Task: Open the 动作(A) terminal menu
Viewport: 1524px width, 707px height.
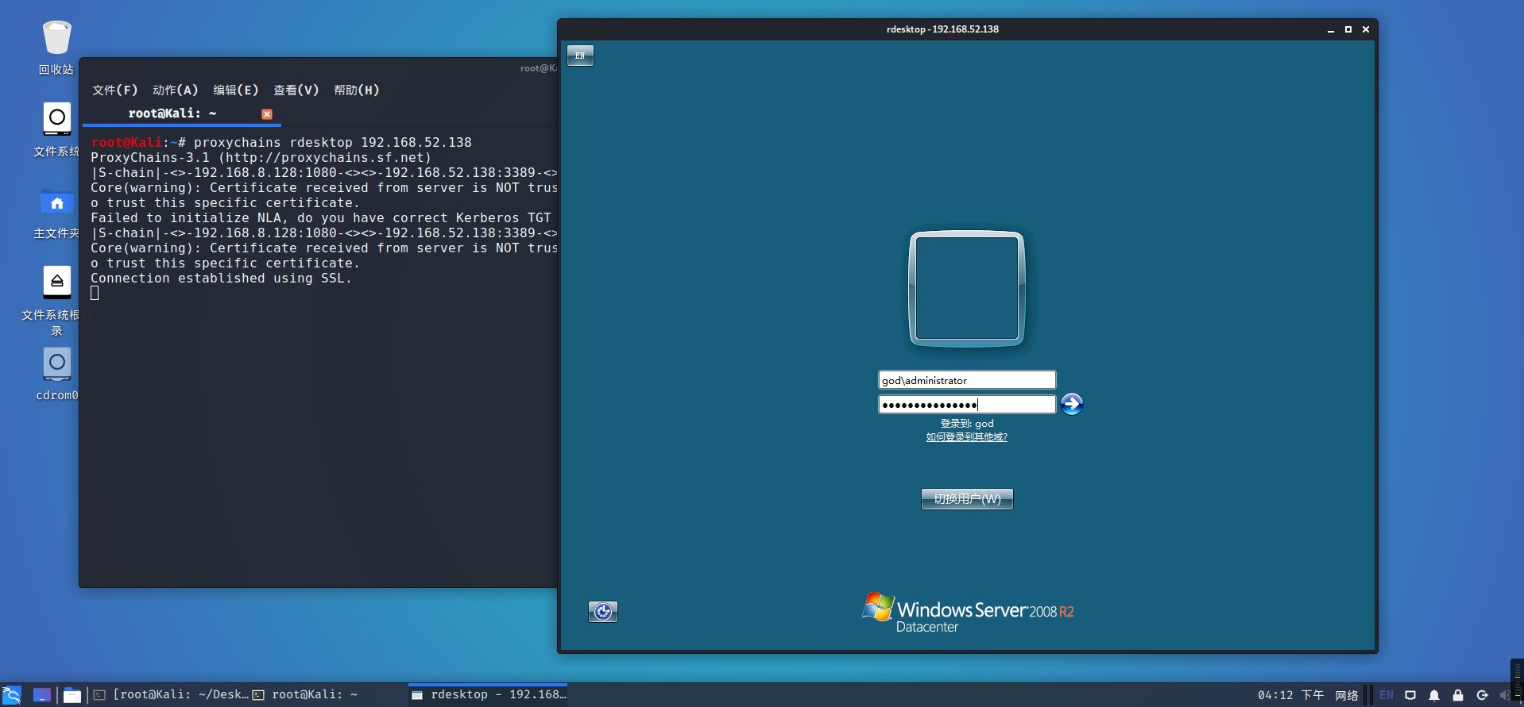Action: click(x=176, y=90)
